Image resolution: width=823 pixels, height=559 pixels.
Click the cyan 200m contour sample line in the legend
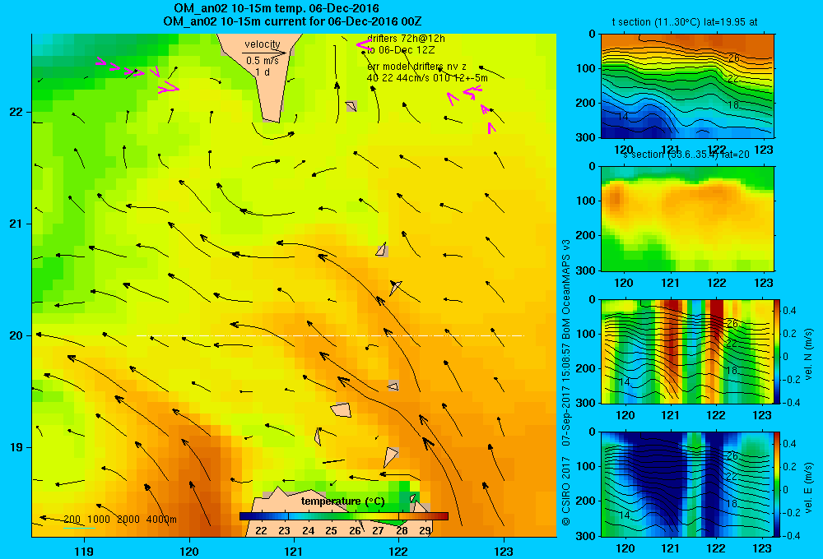tap(79, 527)
